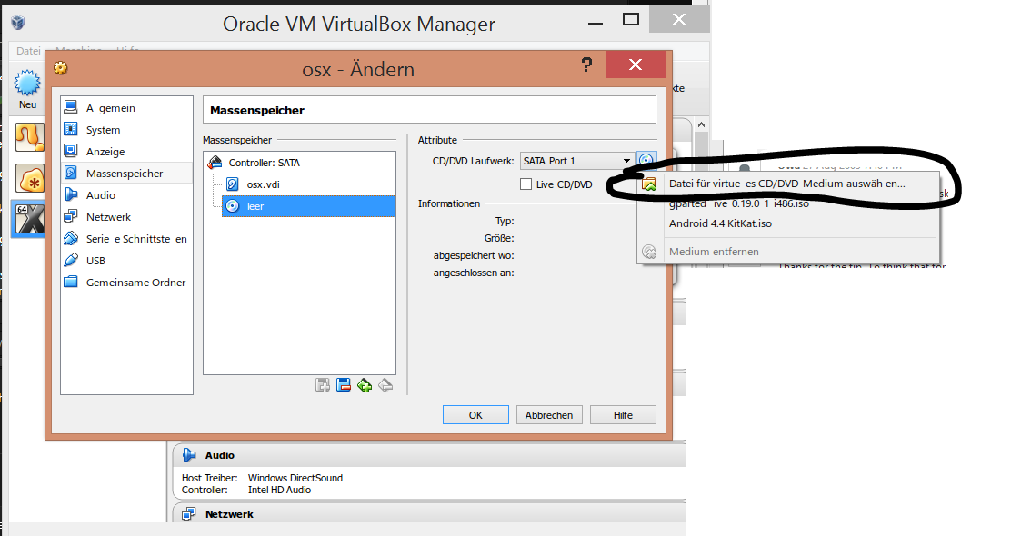Open the Netzwerk settings category
This screenshot has width=1031, height=536.
126,216
